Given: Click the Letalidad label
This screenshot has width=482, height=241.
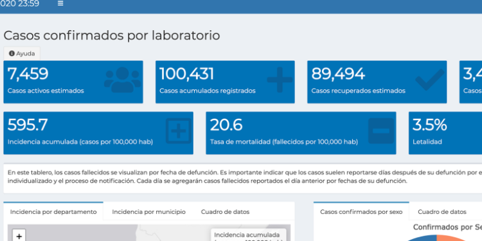Looking at the screenshot, I should point(427,142).
